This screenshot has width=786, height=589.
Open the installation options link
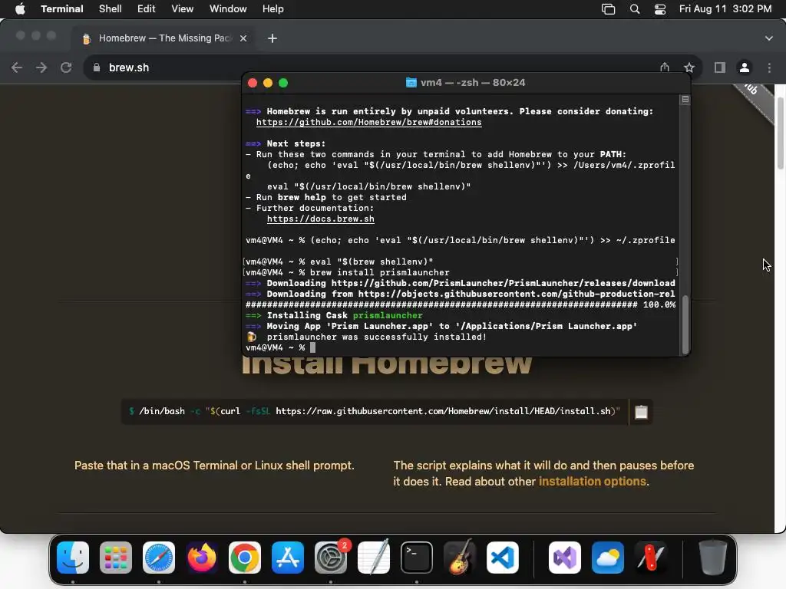coord(592,482)
